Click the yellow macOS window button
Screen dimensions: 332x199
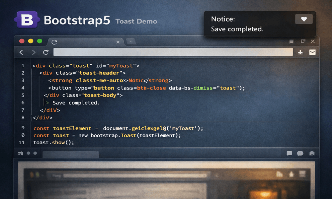pos(31,41)
